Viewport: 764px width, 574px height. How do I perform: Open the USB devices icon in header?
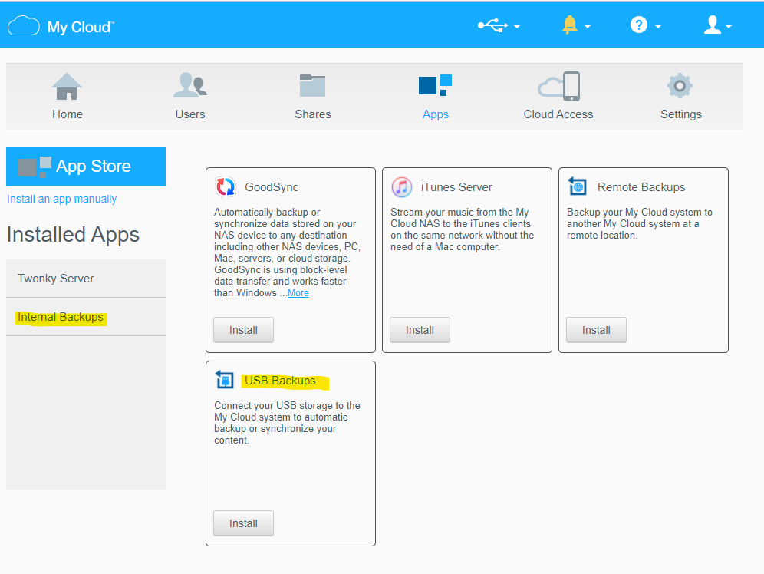pyautogui.click(x=492, y=25)
